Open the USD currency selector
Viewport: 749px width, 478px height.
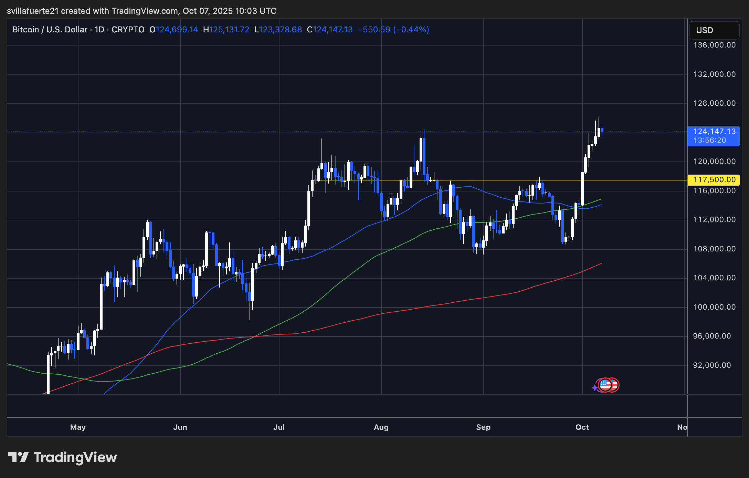(714, 30)
